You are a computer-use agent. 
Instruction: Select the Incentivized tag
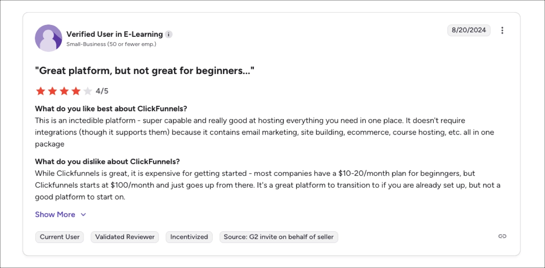tap(189, 237)
